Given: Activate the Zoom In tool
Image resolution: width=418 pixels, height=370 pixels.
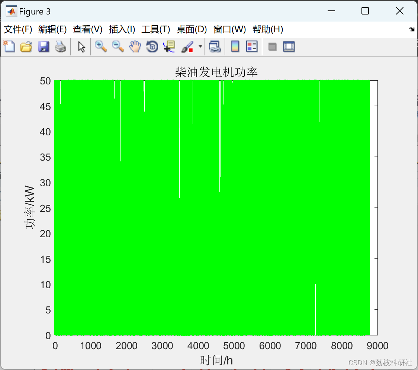Looking at the screenshot, I should click(100, 46).
